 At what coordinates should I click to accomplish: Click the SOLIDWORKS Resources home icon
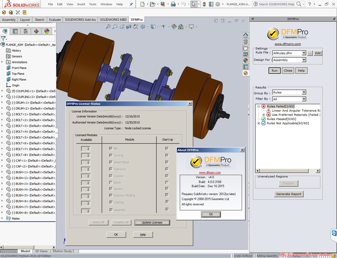246,35
